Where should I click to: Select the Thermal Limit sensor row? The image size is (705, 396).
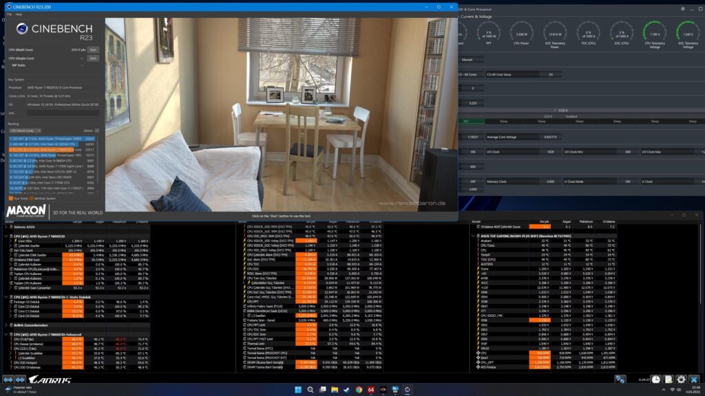click(312, 344)
